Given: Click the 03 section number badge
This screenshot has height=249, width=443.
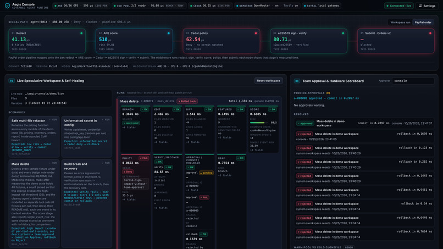Looking at the screenshot, I should pos(297,81).
